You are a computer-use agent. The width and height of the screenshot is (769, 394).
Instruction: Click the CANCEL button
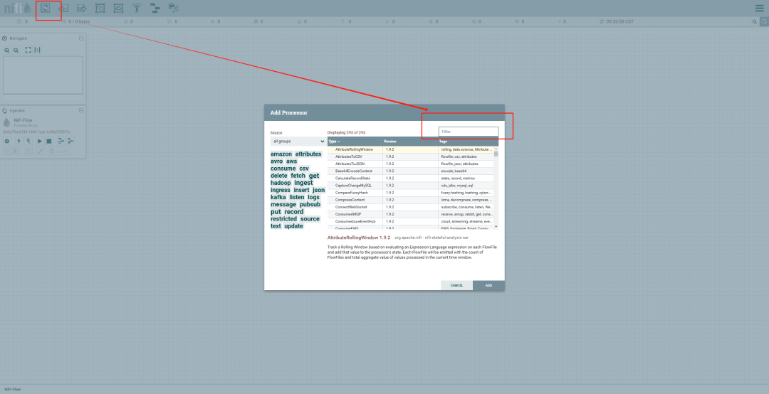456,285
